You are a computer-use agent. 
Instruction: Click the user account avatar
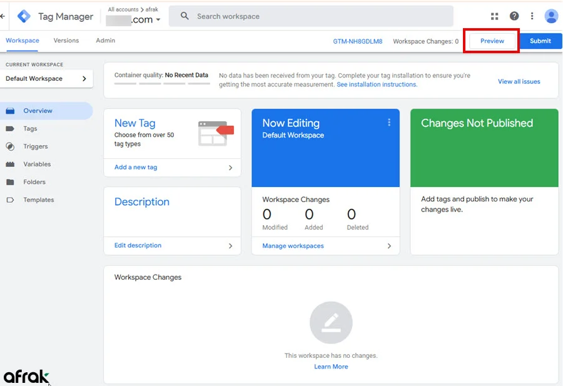(551, 16)
